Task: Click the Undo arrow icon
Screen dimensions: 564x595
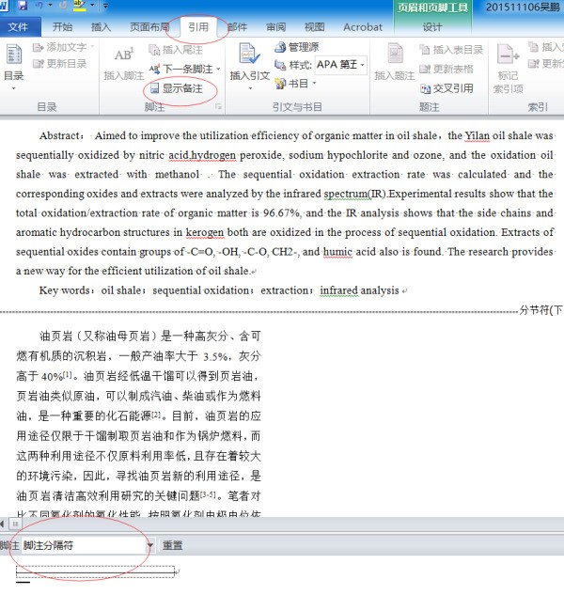Action: (39, 6)
